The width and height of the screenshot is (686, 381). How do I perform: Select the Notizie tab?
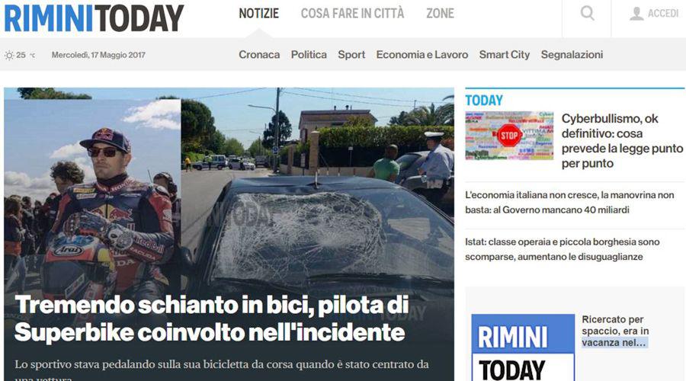click(258, 14)
